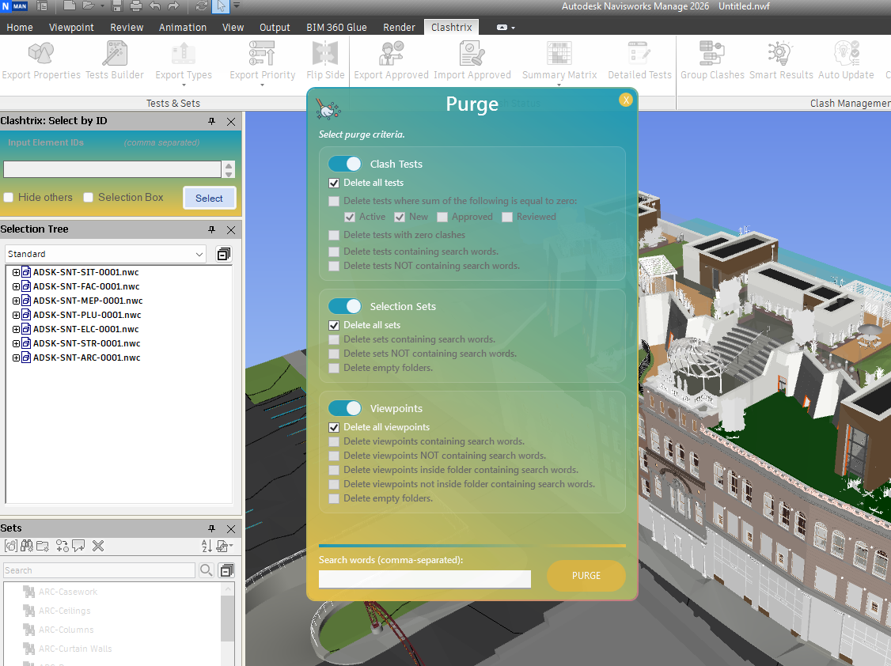Open the Group Clashes tool
The width and height of the screenshot is (891, 666).
[712, 55]
